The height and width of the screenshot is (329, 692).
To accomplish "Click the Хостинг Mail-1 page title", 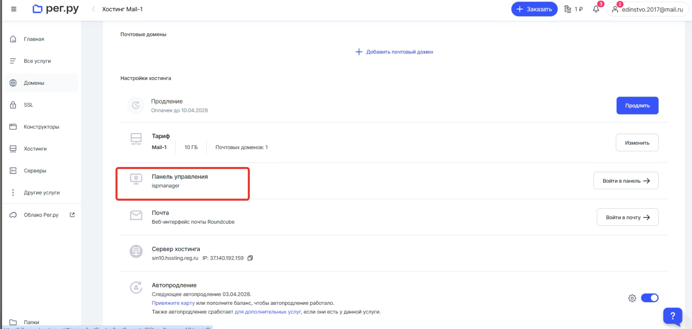I will (x=122, y=9).
